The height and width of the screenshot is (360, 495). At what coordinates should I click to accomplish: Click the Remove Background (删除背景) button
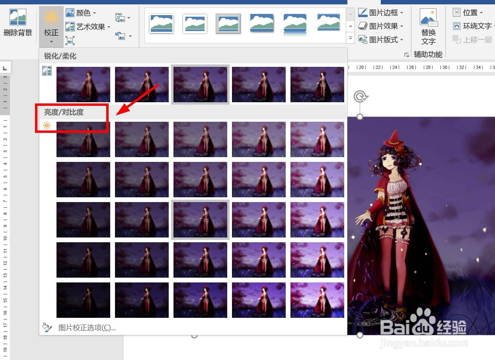(x=18, y=23)
